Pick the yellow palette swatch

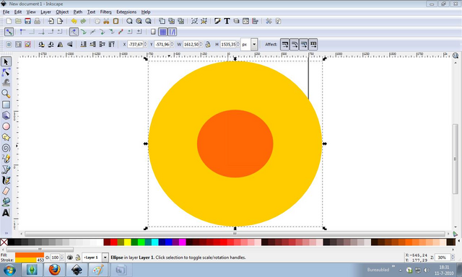tap(128, 242)
